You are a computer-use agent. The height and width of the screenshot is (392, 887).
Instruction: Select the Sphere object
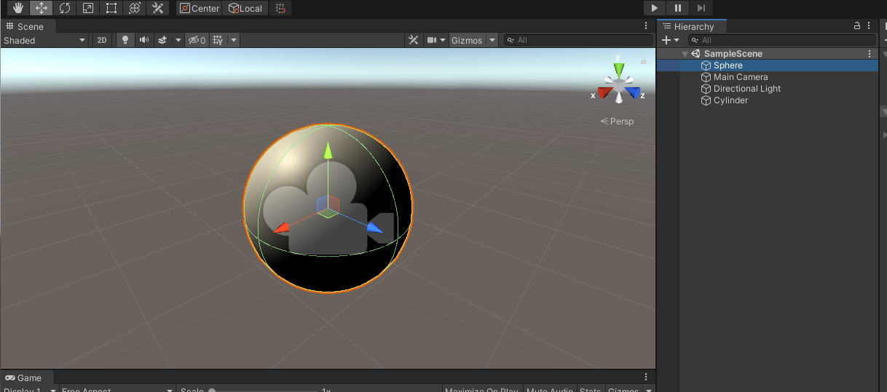[768, 65]
